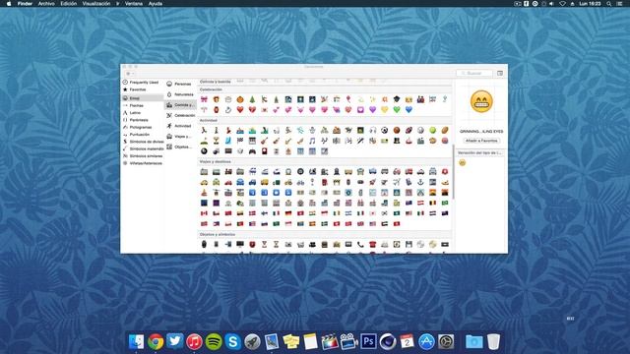Open the App Store dock icon
Screen dimensions: 630x354
click(x=426, y=342)
